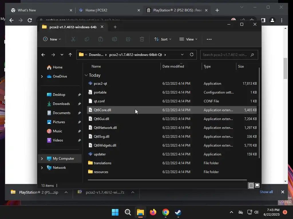293x219 pixels.
Task: Go up one folder level
Action: 70,55
